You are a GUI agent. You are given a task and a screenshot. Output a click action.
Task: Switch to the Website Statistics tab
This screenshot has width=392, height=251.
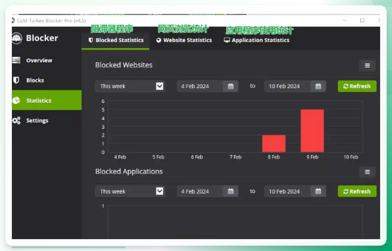pos(184,40)
